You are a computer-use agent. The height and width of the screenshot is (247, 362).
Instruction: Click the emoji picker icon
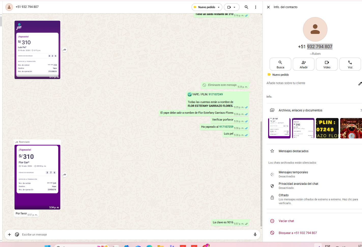click(17, 235)
